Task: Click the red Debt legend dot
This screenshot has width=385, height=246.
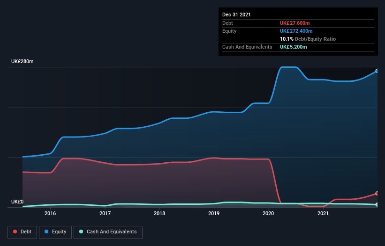Action: (x=15, y=232)
